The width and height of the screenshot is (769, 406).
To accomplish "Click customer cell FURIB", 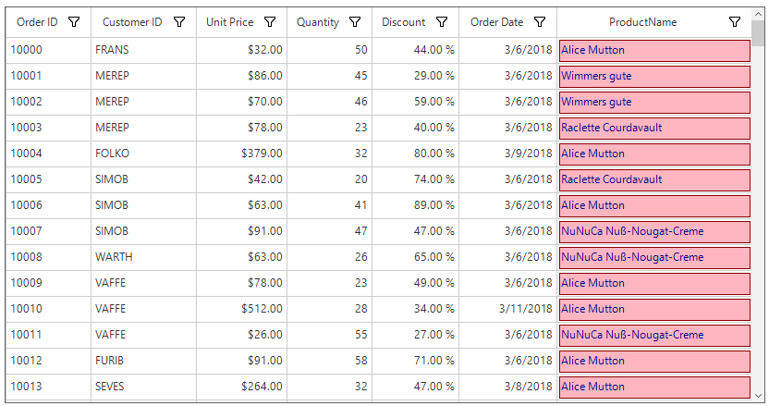I will click(x=143, y=361).
